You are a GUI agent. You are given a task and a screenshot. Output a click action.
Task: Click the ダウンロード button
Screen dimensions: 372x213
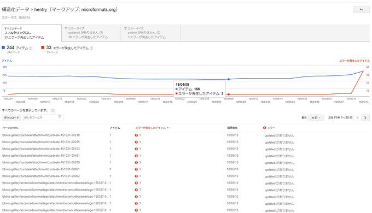click(x=11, y=118)
